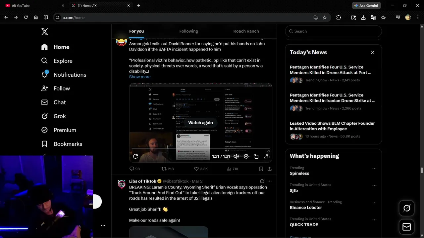Bookmark this page with the star
This screenshot has height=238, width=424.
tap(325, 18)
